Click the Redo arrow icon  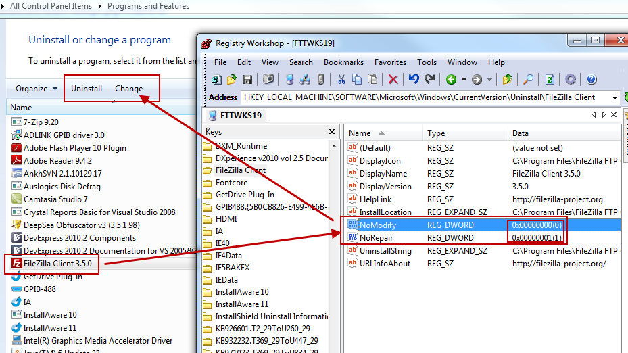[430, 79]
